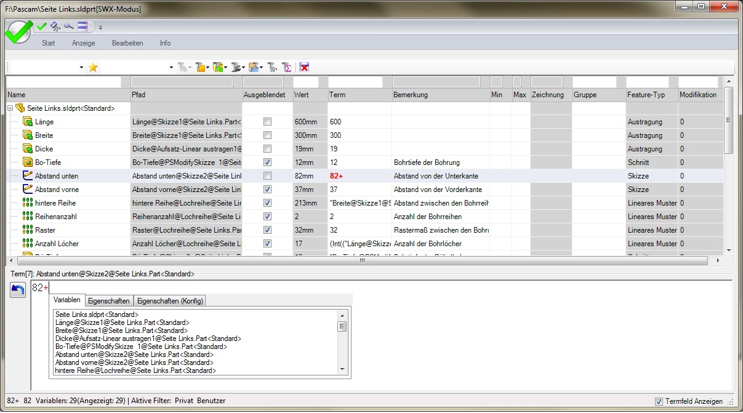Open the first dropdown left of the star
This screenshot has width=743, height=413.
point(81,68)
